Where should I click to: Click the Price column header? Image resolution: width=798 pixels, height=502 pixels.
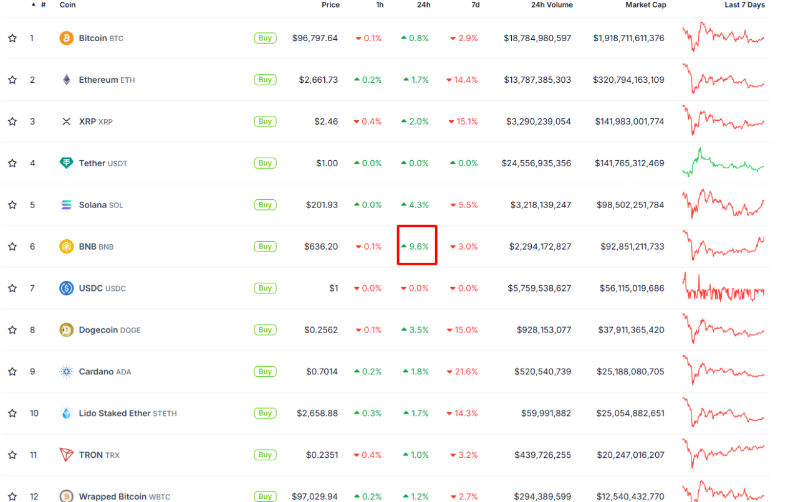point(330,5)
